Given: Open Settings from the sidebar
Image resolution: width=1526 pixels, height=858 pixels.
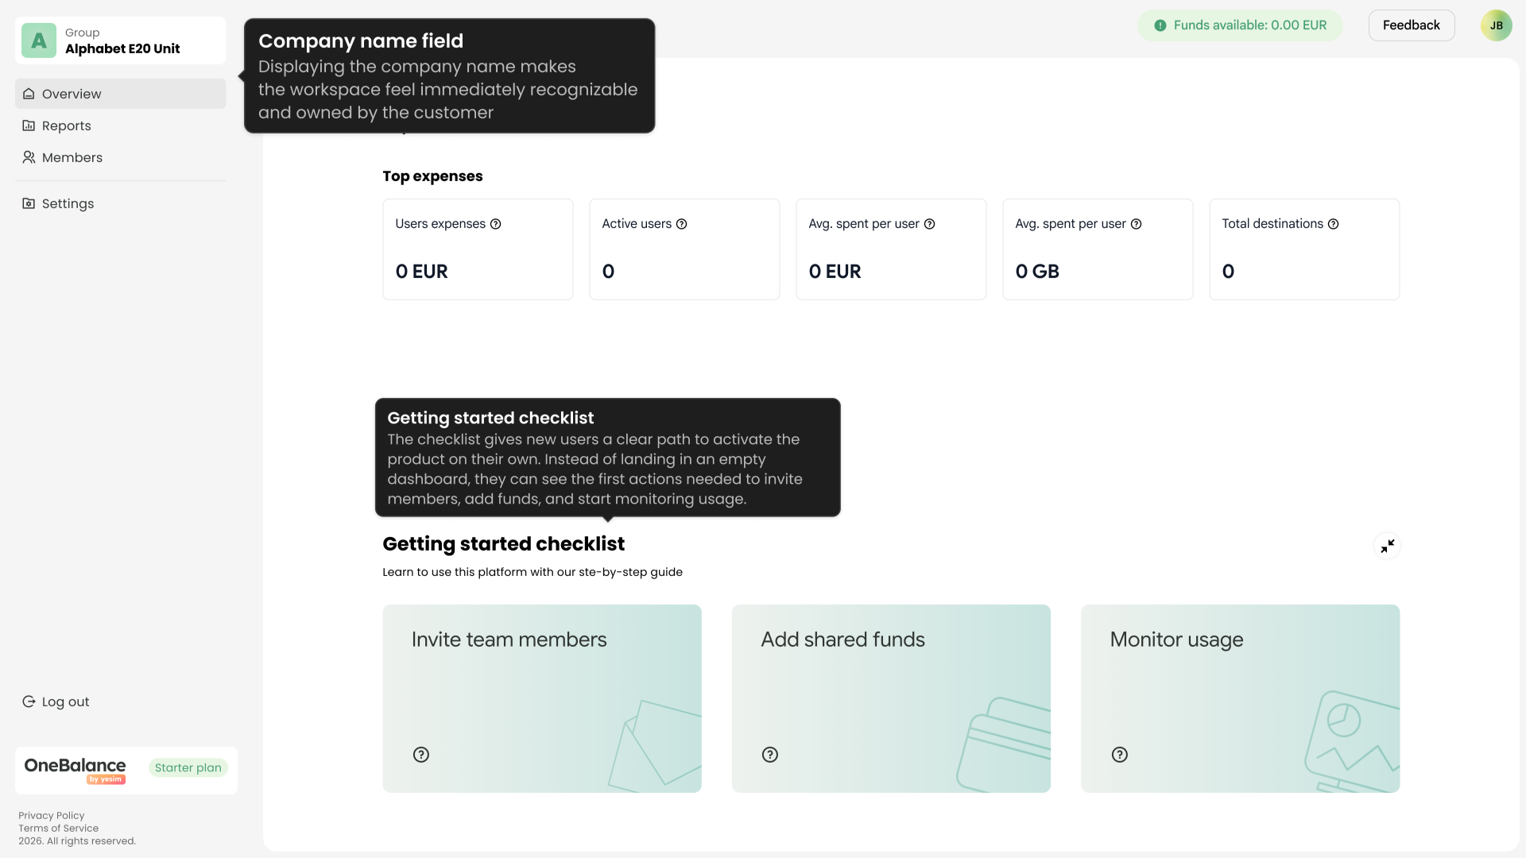Looking at the screenshot, I should [120, 203].
